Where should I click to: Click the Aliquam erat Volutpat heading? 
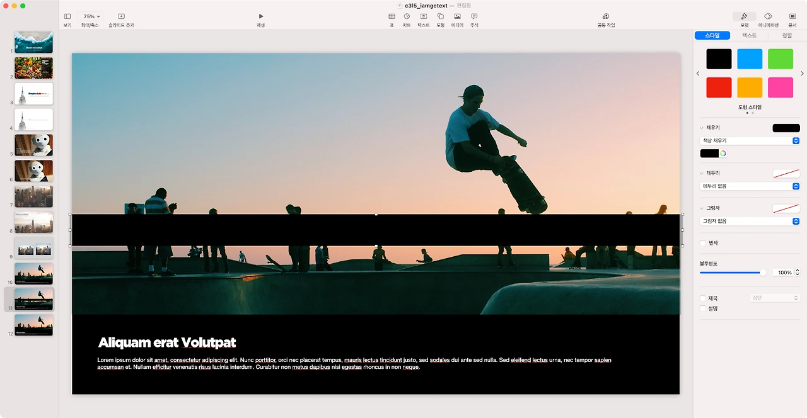pyautogui.click(x=167, y=342)
